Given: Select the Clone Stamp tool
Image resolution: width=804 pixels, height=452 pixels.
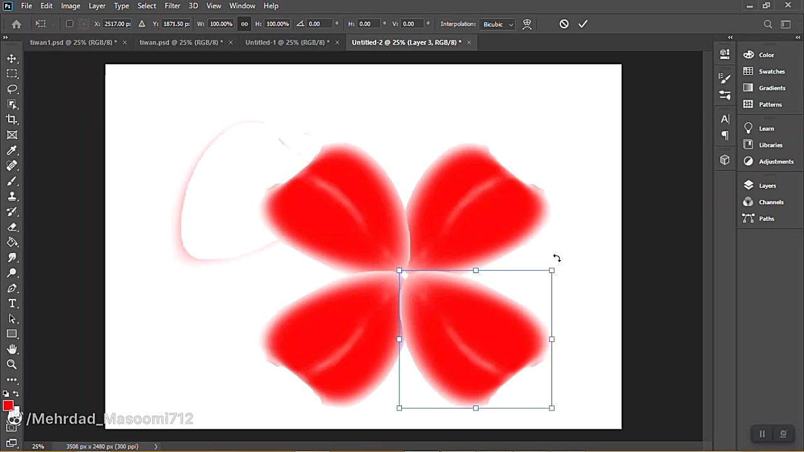Looking at the screenshot, I should [12, 196].
